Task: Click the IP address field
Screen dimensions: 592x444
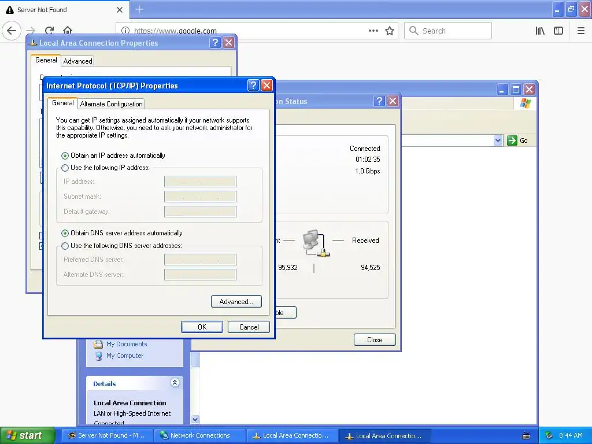Action: click(x=200, y=182)
